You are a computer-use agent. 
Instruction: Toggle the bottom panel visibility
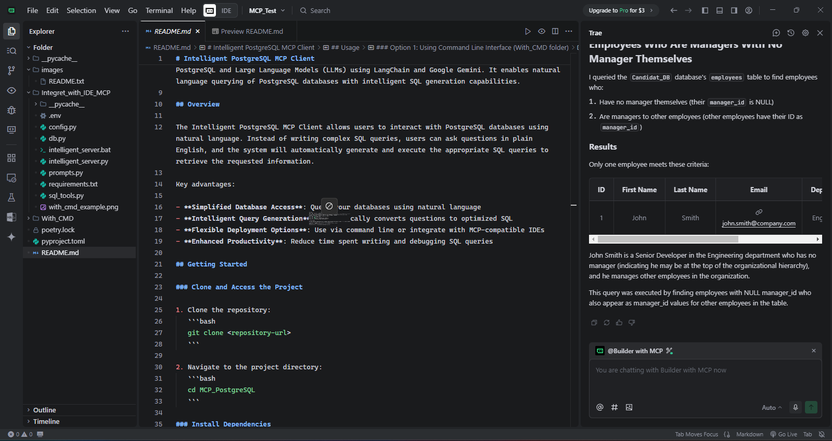(x=720, y=10)
